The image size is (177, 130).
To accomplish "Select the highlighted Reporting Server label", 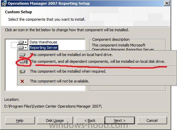I will click(x=44, y=48).
